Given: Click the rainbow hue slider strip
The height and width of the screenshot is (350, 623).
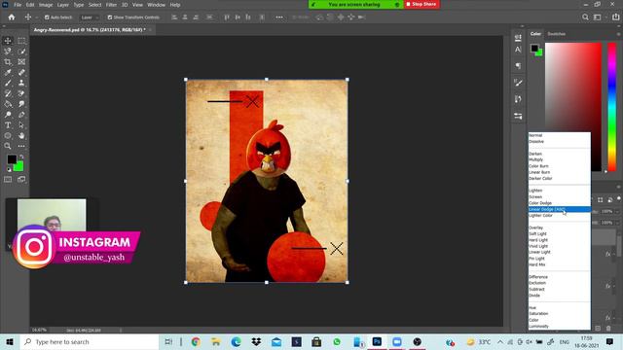Looking at the screenshot, I should (x=612, y=107).
